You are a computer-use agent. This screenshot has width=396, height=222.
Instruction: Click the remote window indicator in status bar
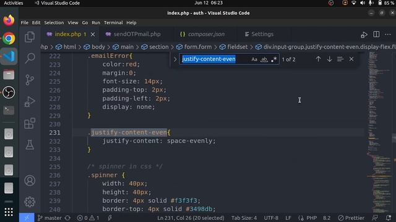[x=27, y=218]
